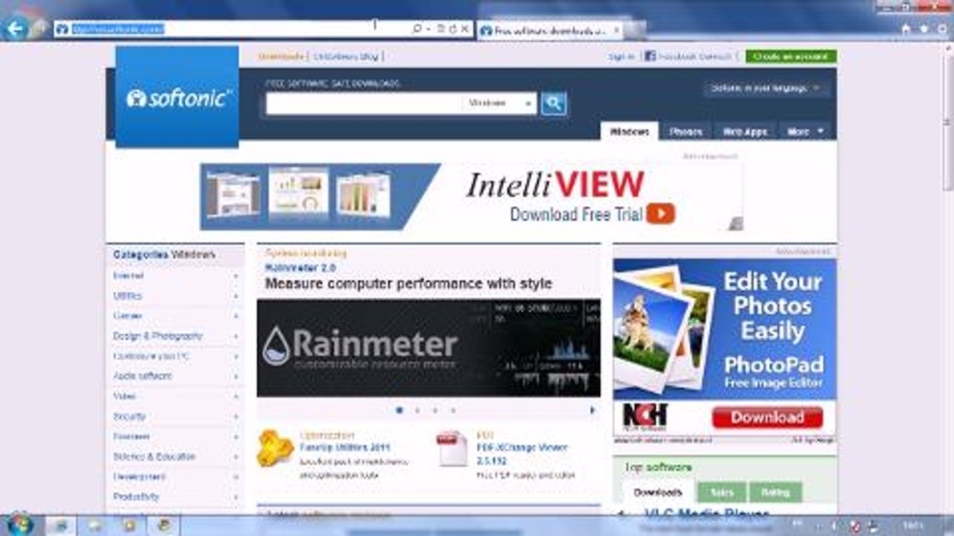Click the PDF-XChange Viewer file icon
Image resolution: width=954 pixels, height=536 pixels.
tap(452, 449)
